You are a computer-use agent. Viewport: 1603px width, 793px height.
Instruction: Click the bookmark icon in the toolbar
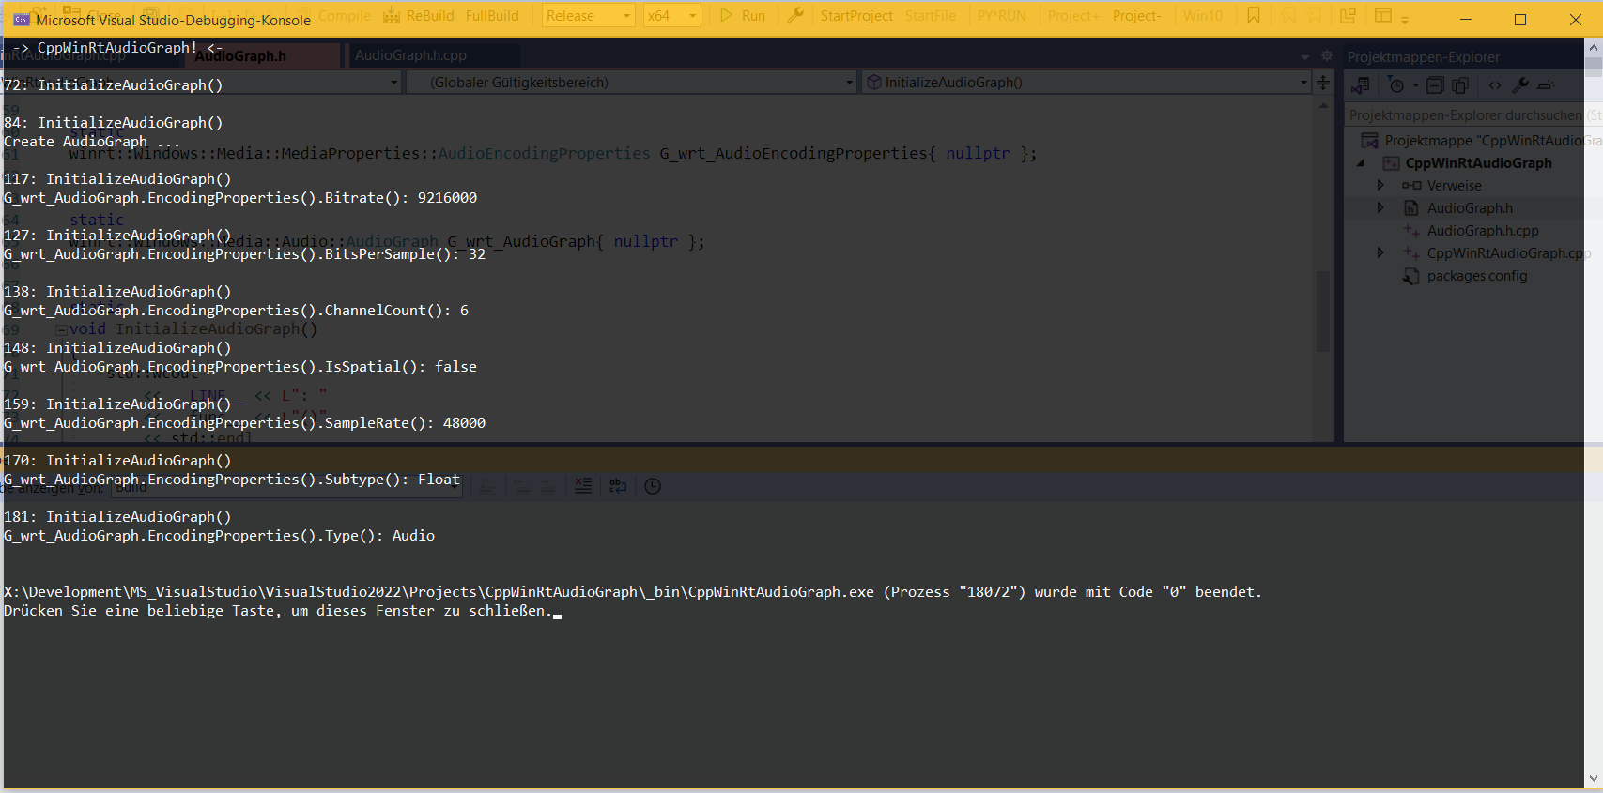click(x=1254, y=15)
